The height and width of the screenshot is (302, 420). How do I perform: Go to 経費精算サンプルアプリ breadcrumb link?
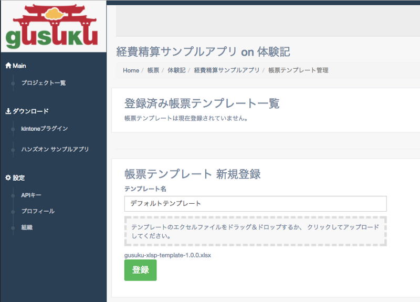[227, 70]
